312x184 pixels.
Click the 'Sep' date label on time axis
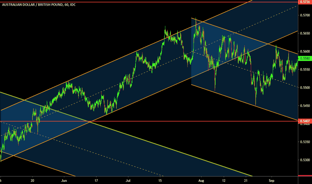pyautogui.click(x=271, y=181)
